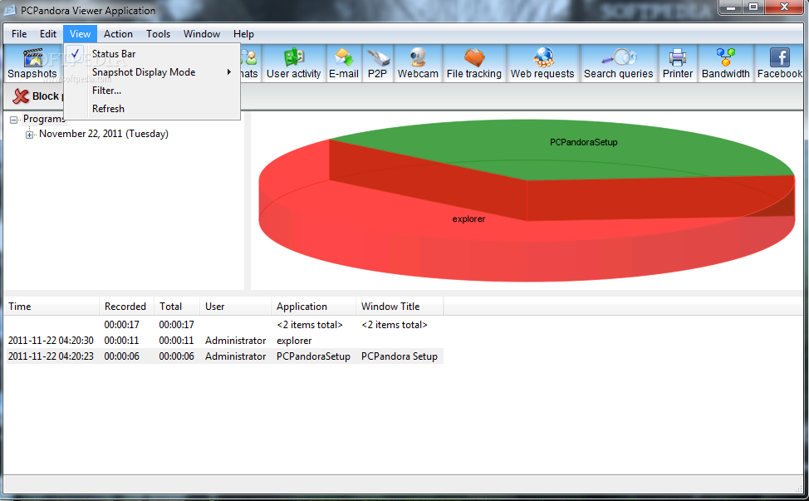Open the Action menu
This screenshot has height=501, width=809.
[x=118, y=33]
